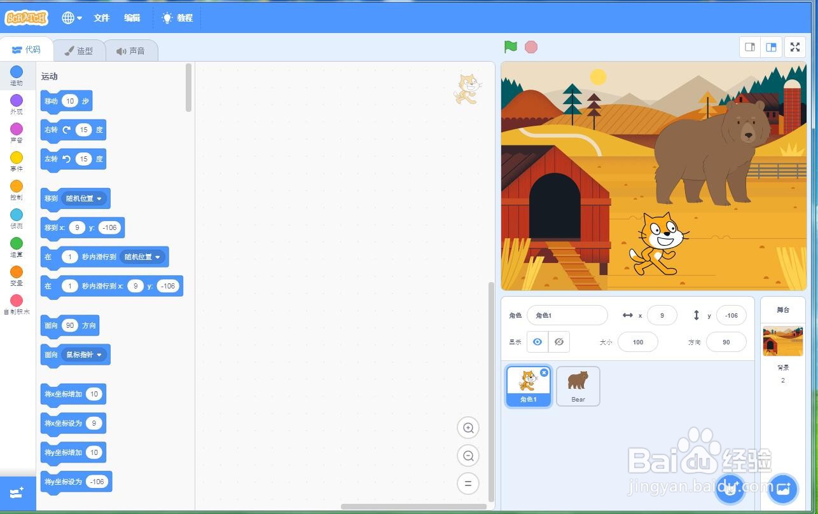Click the 左转 15 度 block

73,159
